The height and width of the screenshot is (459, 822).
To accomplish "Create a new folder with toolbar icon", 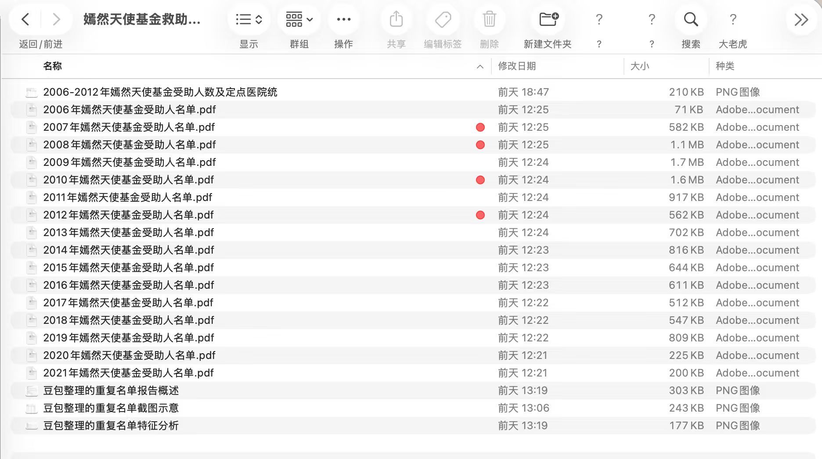I will click(548, 19).
